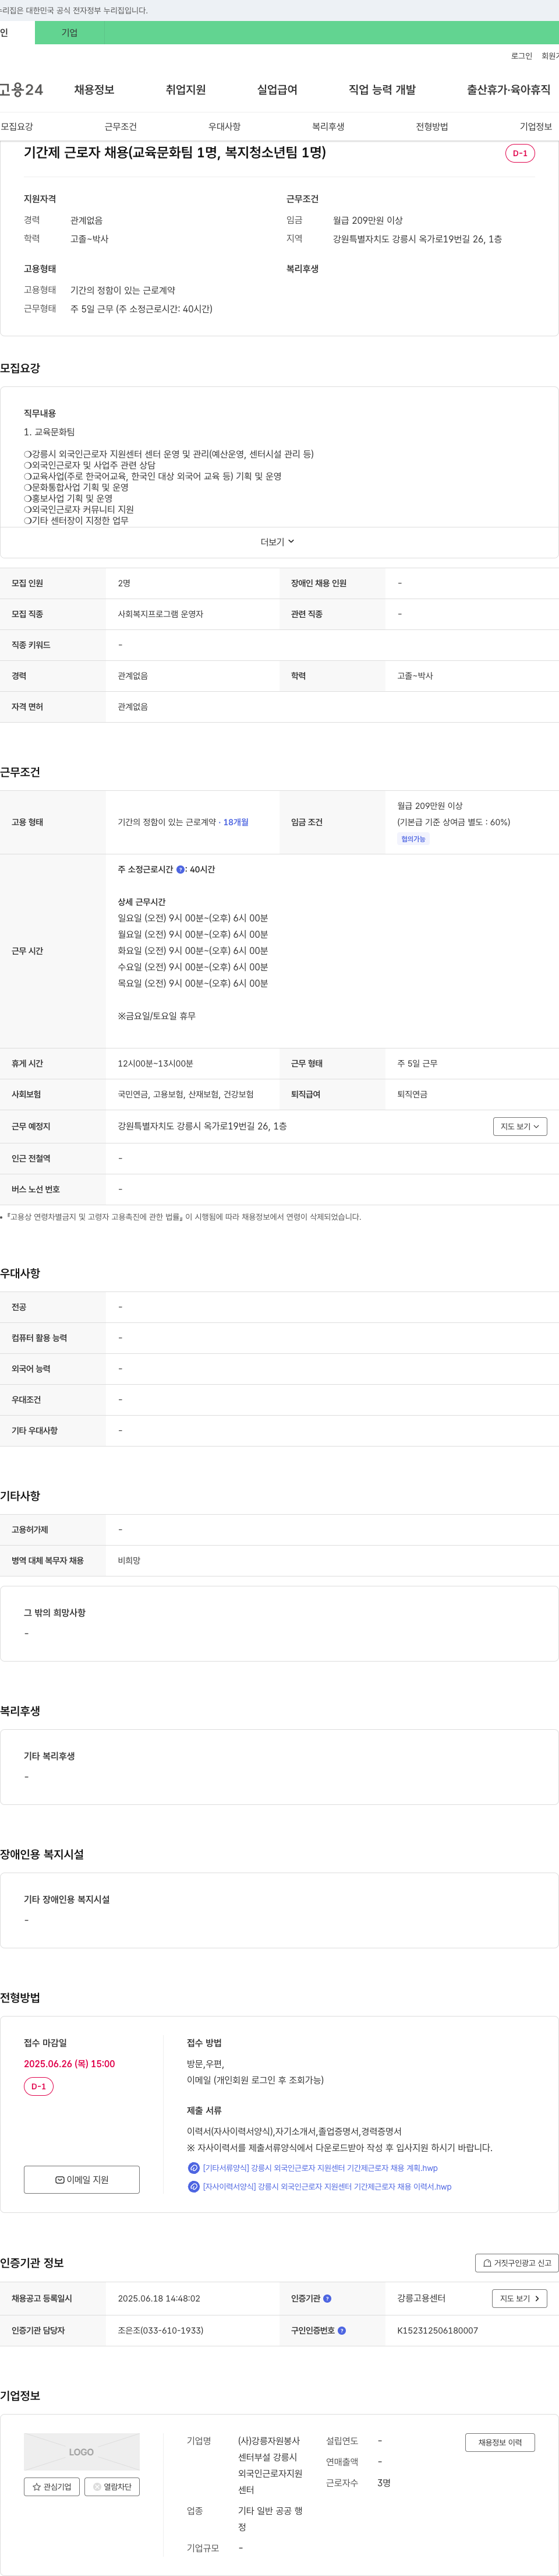
Task: Click the 퇴직연금 value in 퇴직급여 row
Action: pos(412,1095)
